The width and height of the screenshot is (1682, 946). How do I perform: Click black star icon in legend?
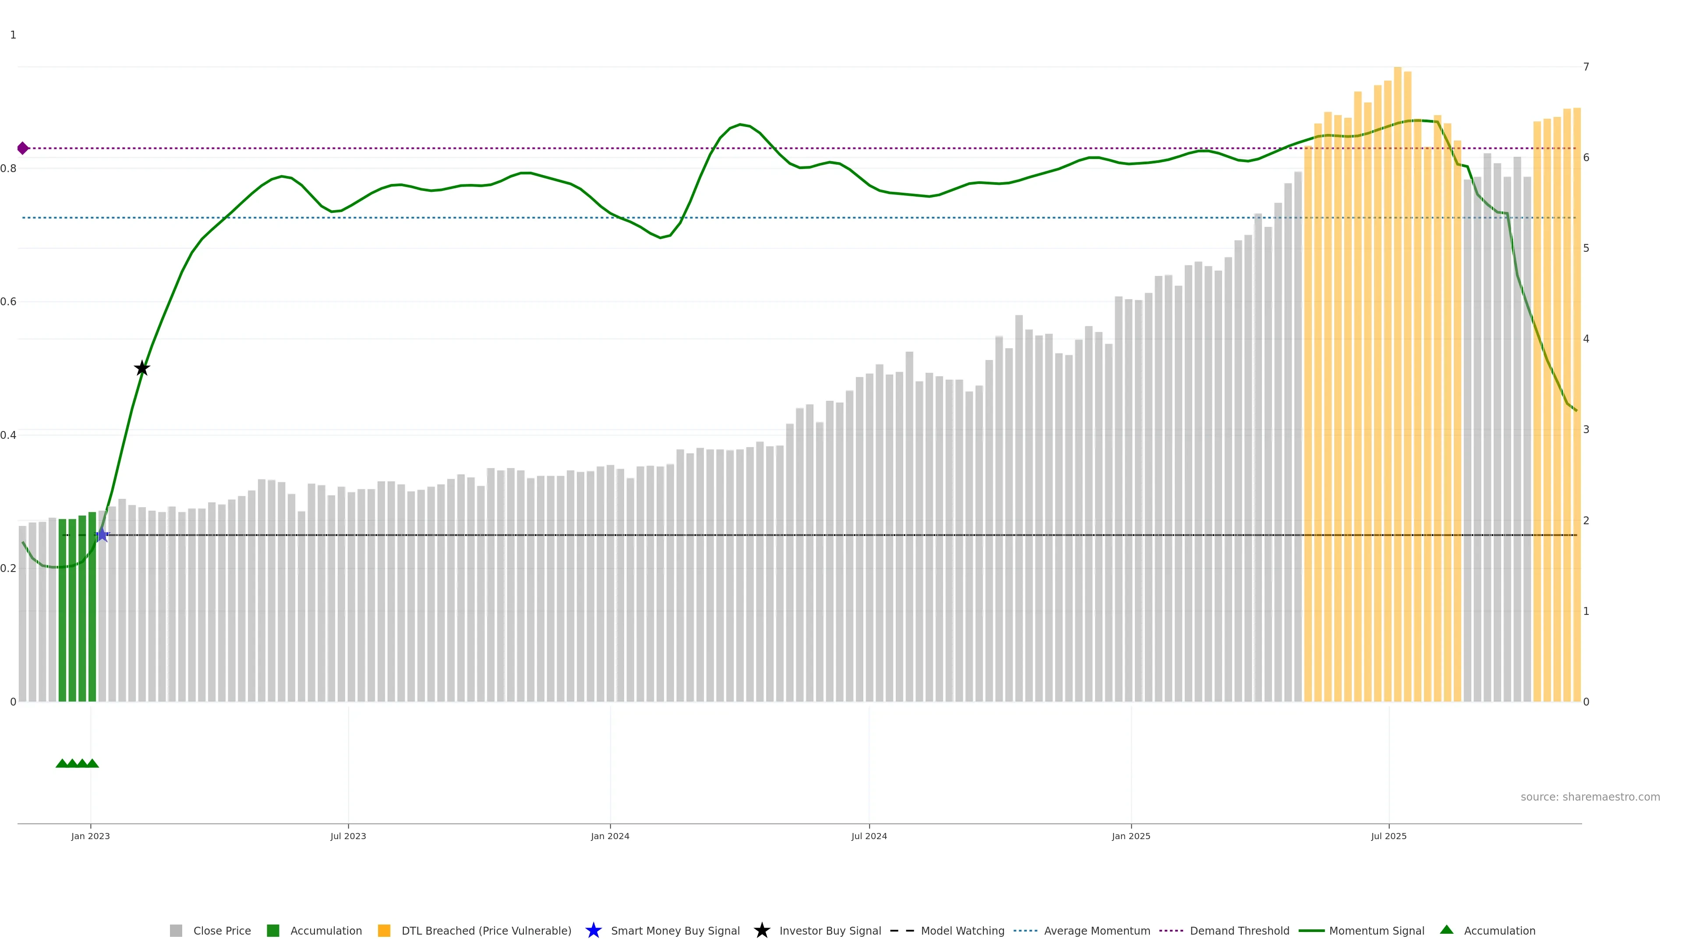click(x=761, y=930)
